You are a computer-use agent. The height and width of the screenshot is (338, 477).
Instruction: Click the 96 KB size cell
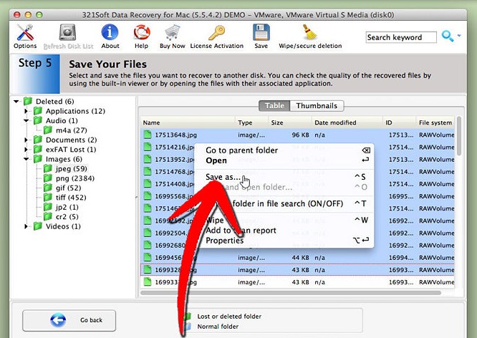point(300,135)
